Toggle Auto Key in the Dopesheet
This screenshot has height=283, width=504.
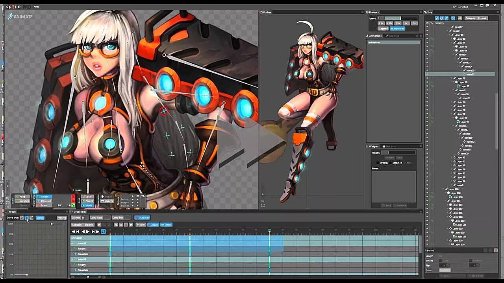click(142, 217)
